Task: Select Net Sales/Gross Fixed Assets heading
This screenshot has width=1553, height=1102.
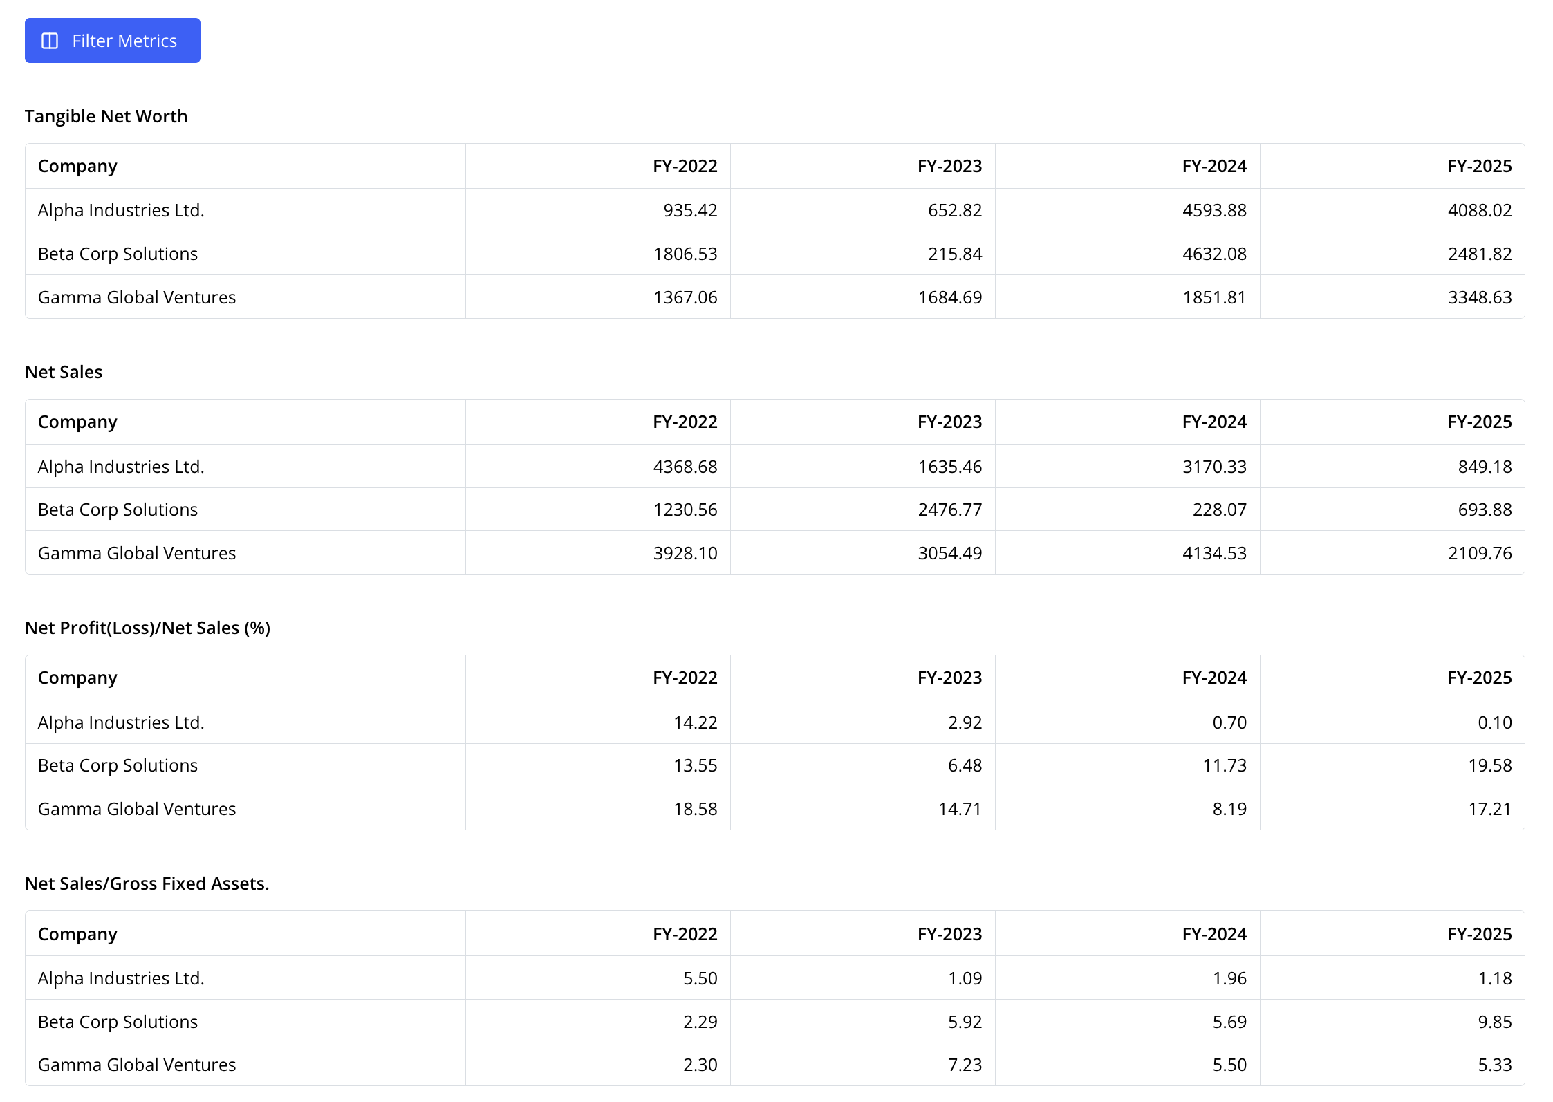Action: pos(147,884)
